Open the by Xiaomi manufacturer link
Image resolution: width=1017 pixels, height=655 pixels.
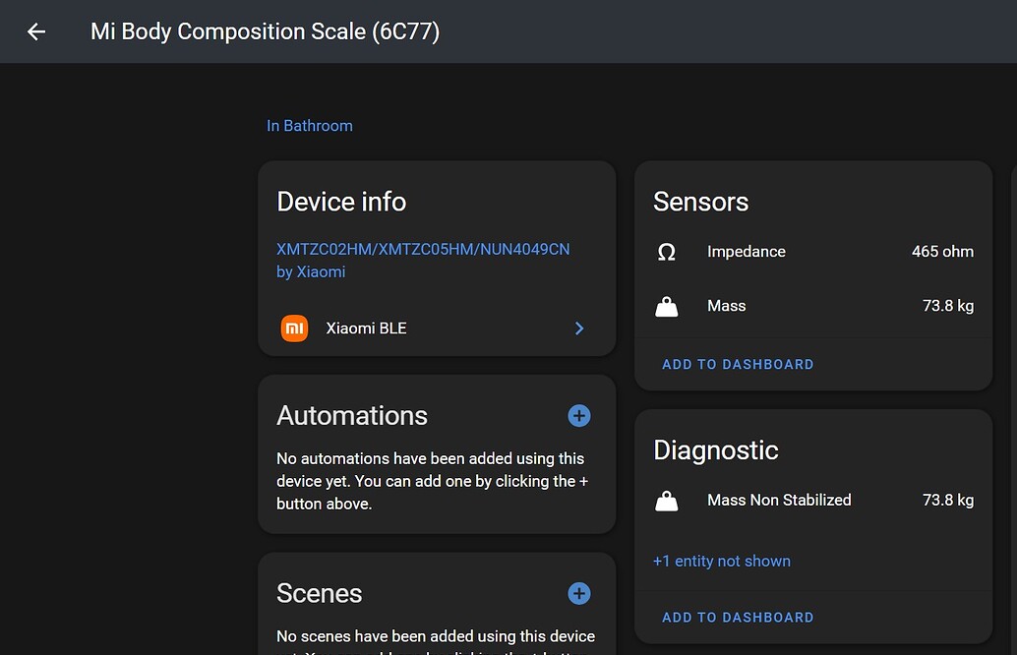(x=311, y=271)
